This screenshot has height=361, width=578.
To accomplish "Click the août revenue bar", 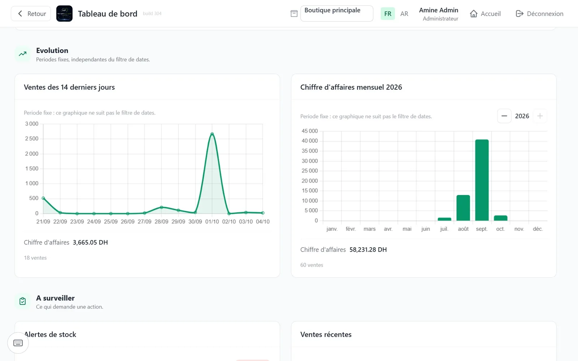I will (x=463, y=208).
